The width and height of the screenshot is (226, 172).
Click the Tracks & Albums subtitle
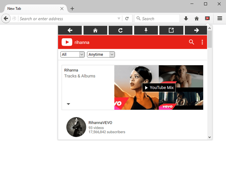80,76
